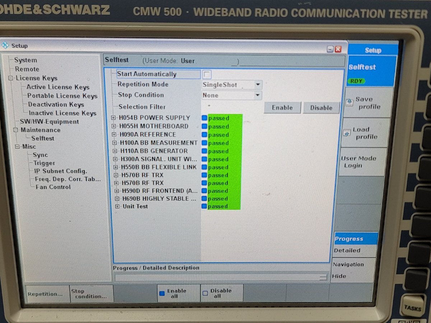Click the Load profile icon

click(347, 133)
